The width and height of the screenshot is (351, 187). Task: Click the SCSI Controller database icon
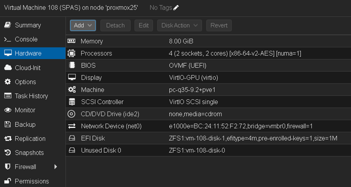pyautogui.click(x=71, y=102)
